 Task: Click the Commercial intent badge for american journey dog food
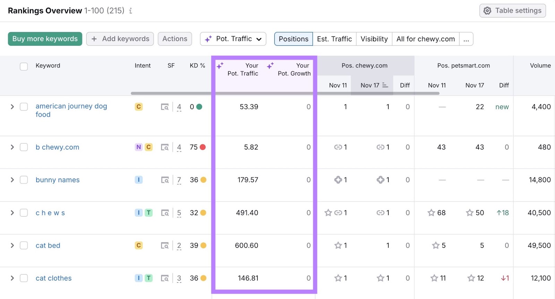tap(139, 107)
